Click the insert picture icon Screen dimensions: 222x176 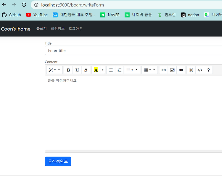(172, 70)
